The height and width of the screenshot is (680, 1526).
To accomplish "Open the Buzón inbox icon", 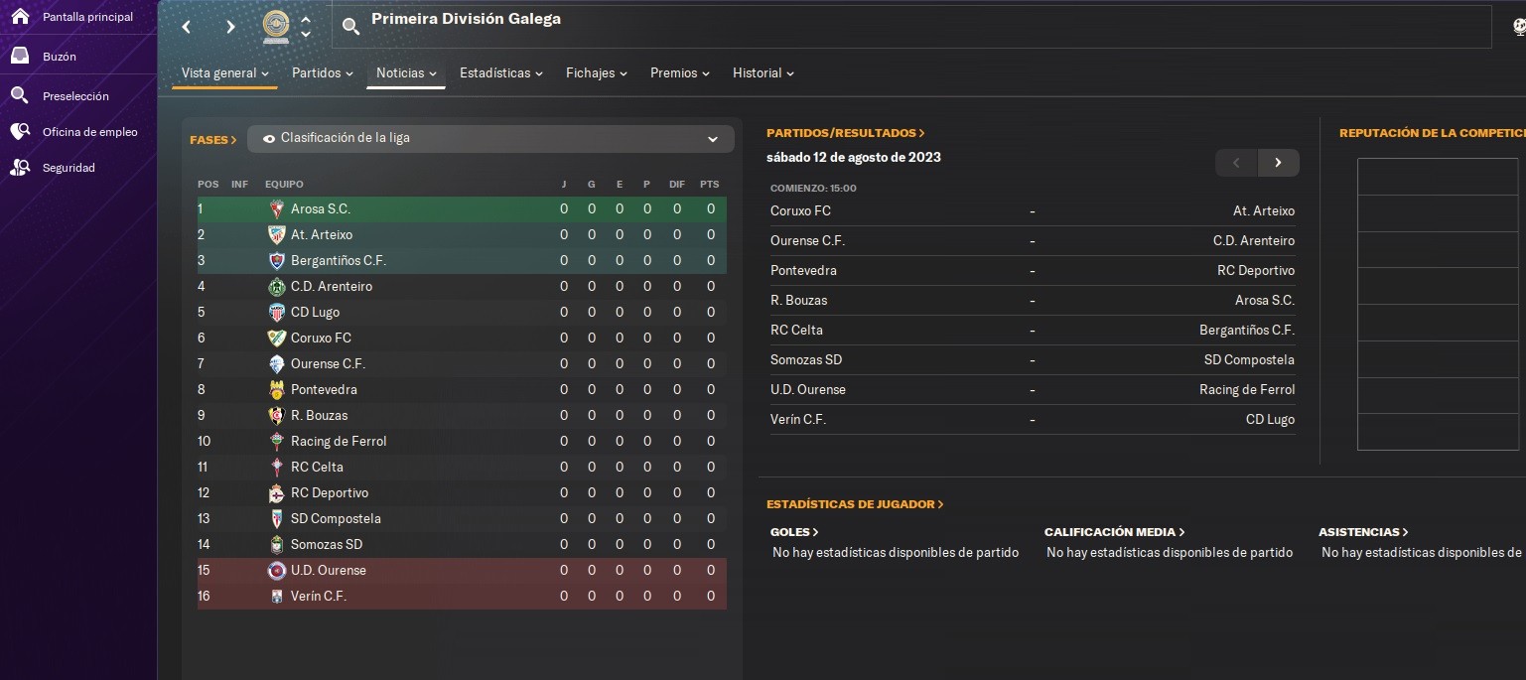I will [20, 57].
